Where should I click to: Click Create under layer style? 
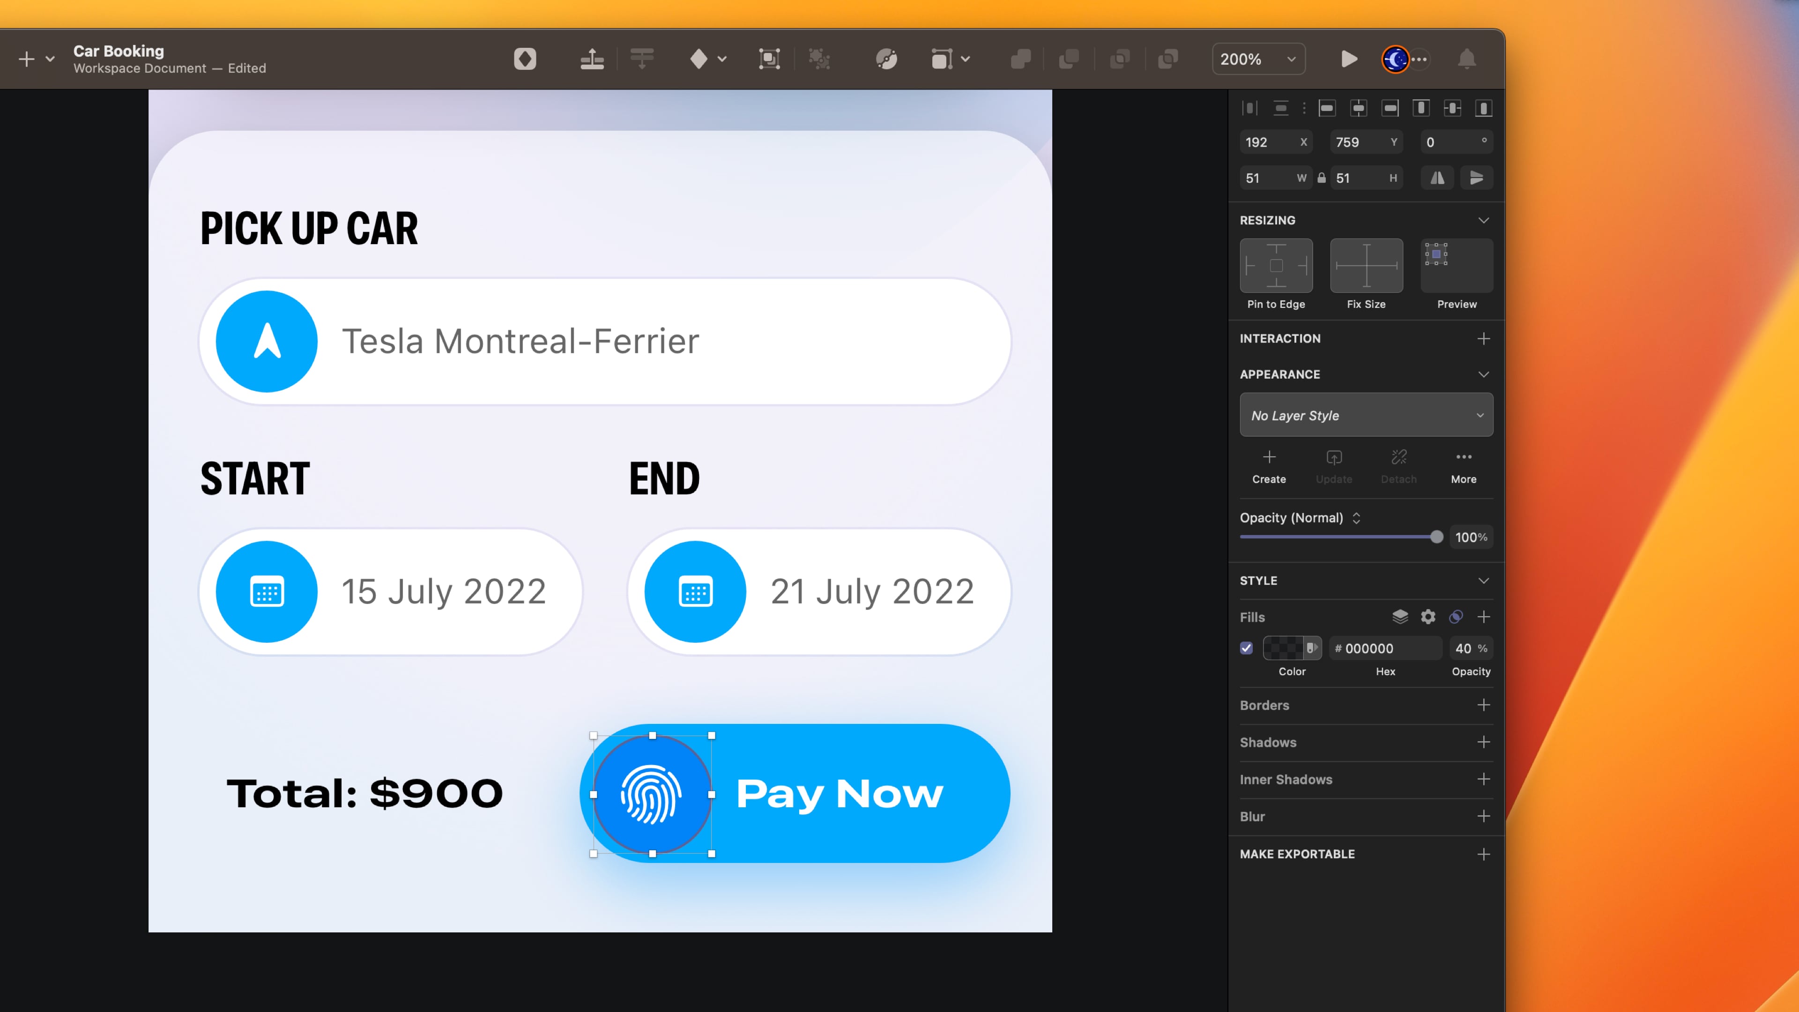tap(1270, 467)
